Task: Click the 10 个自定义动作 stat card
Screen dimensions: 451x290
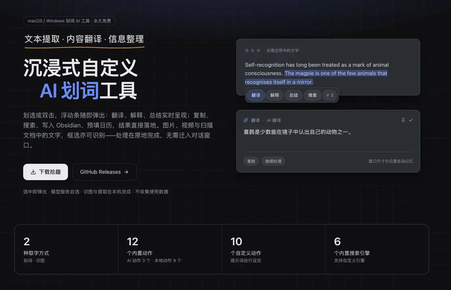Action: [273, 249]
